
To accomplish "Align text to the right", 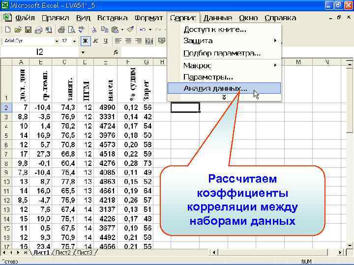I will click(x=138, y=41).
